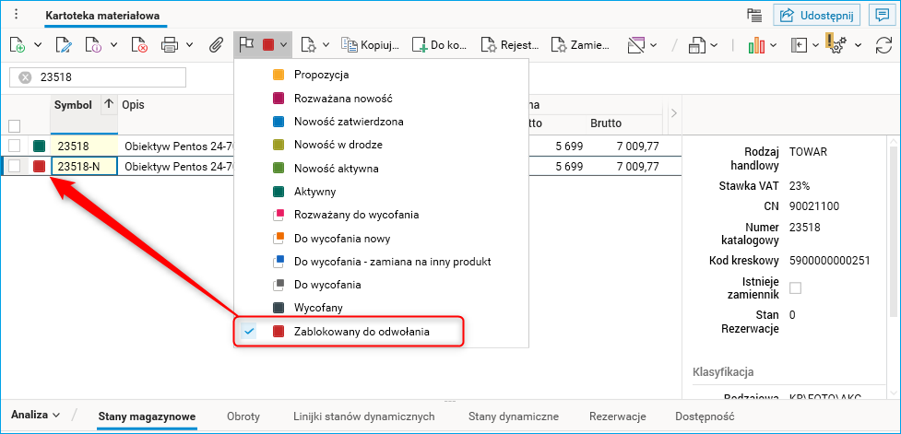Open dropdown arrow next to red status square
Screen dimensions: 901x434
pyautogui.click(x=284, y=45)
